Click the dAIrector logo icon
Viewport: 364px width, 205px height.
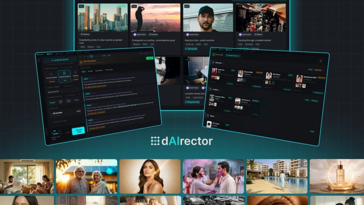tap(155, 141)
